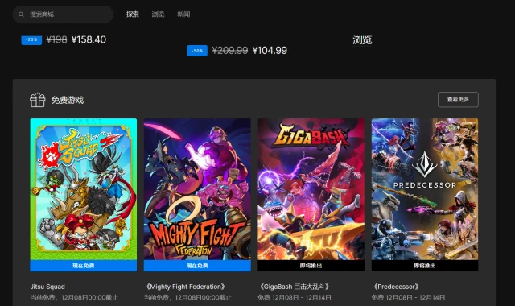Click the gift box icon beside 免费游戏
This screenshot has width=515, height=306.
click(38, 100)
